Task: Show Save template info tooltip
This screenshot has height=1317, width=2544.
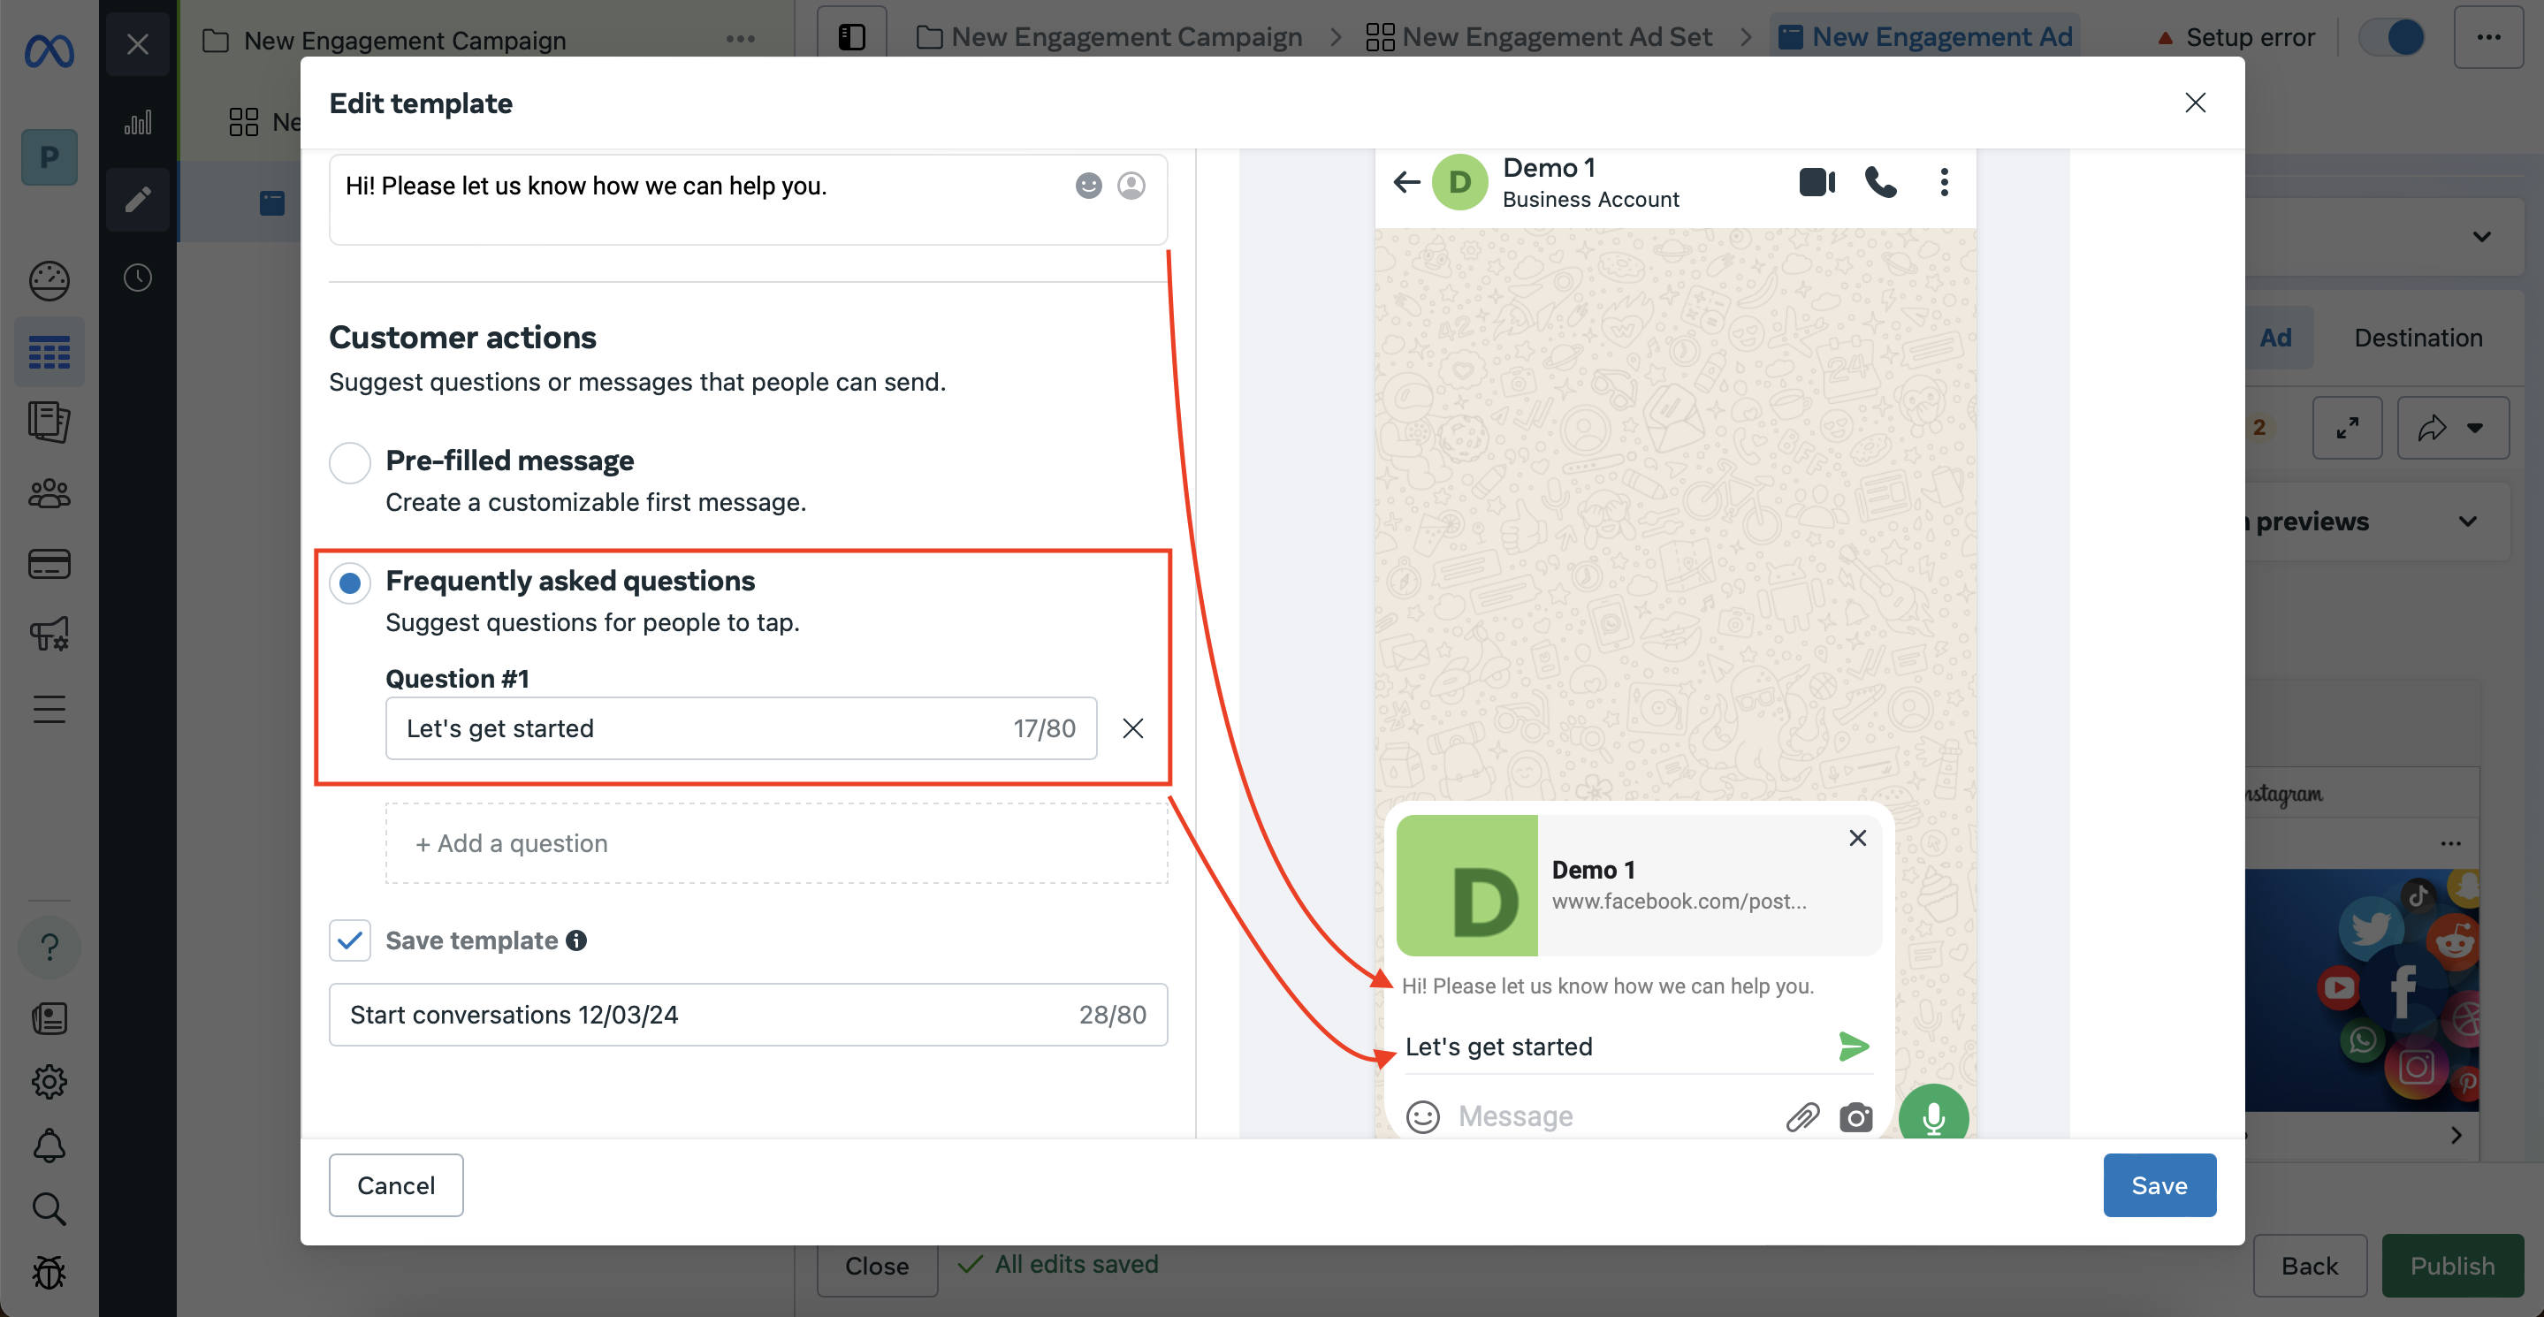Action: point(576,940)
